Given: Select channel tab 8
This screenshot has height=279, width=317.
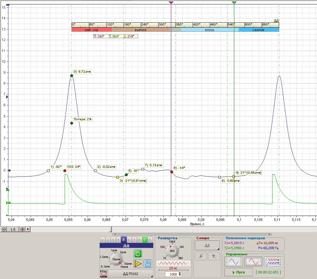Looking at the screenshot, I should pos(139,240).
